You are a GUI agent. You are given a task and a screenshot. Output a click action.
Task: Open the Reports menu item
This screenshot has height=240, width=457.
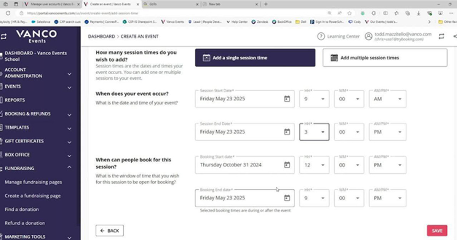pos(15,100)
